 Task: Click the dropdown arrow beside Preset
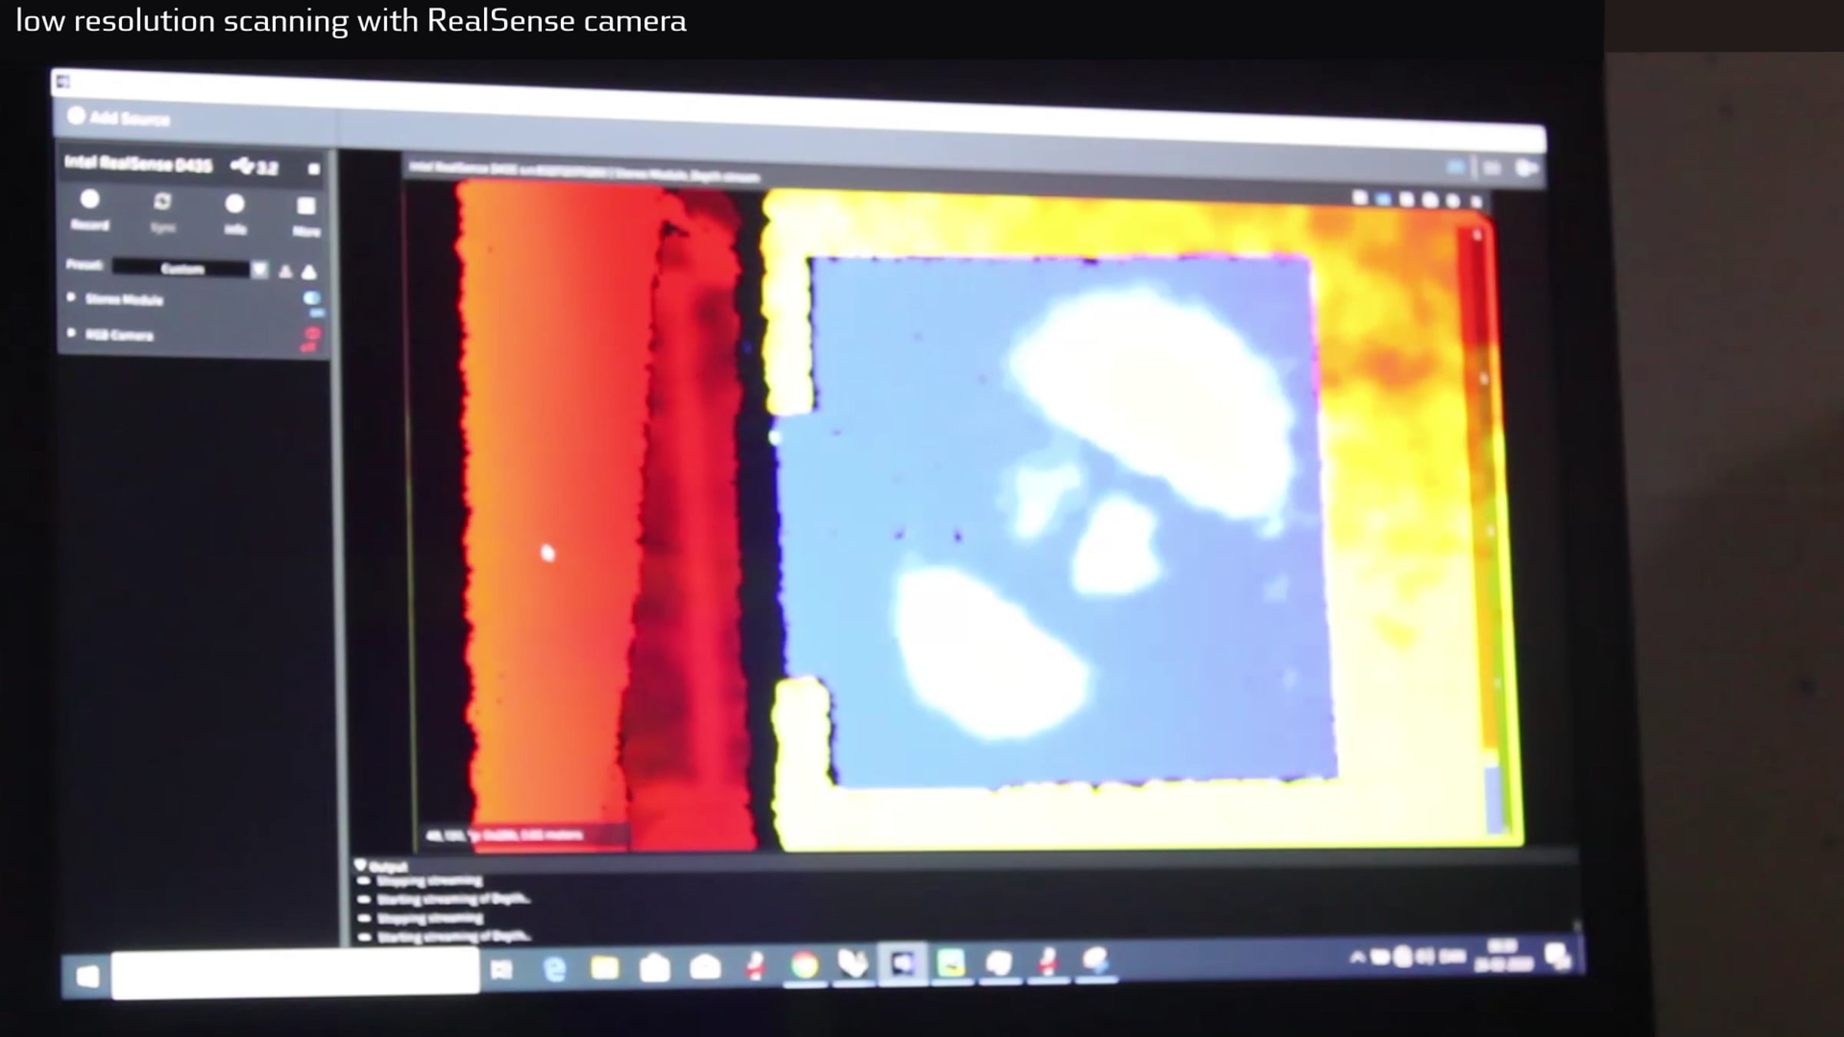point(260,270)
